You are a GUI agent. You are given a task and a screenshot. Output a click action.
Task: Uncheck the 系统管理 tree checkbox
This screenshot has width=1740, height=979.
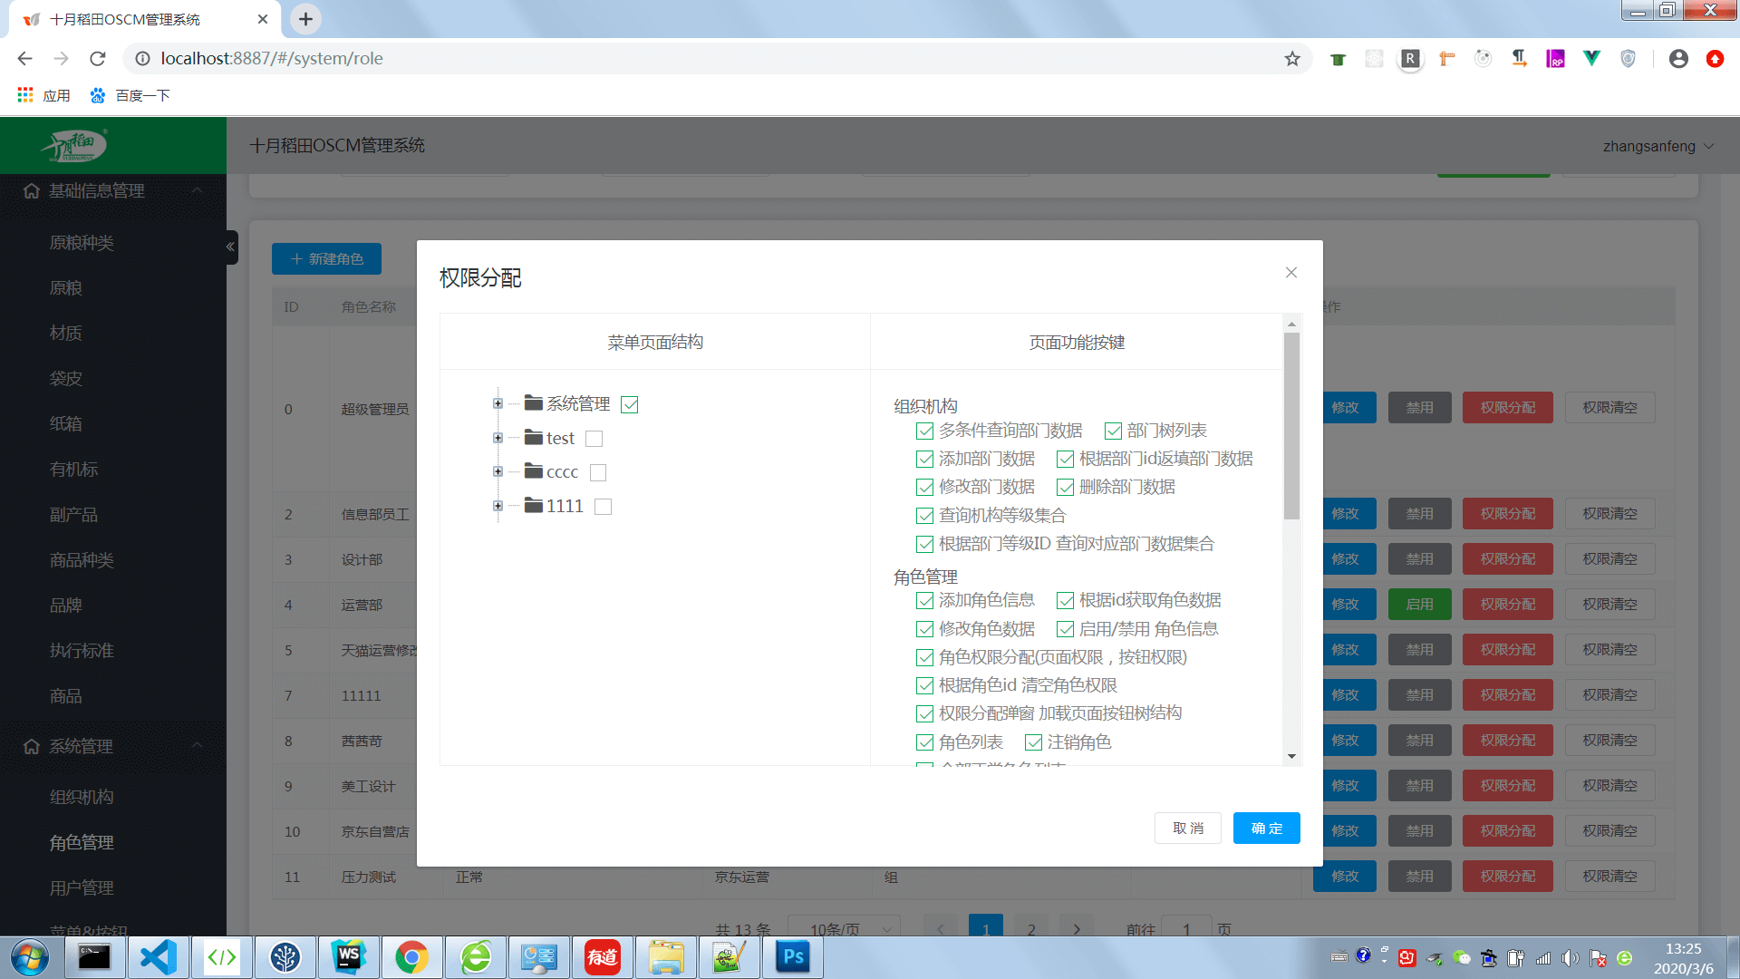tap(630, 404)
